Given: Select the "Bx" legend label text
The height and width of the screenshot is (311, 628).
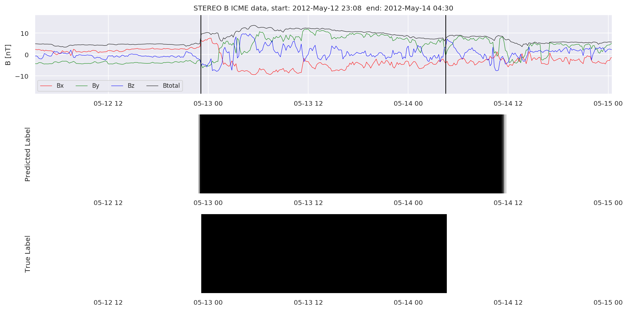Looking at the screenshot, I should pyautogui.click(x=60, y=86).
